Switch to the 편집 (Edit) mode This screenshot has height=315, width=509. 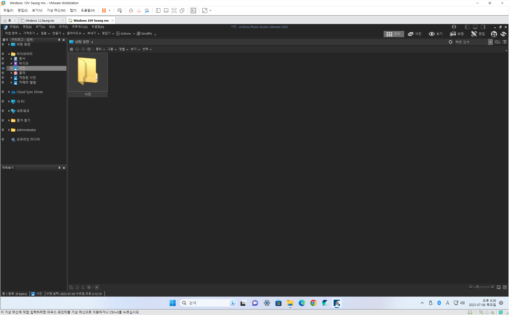[x=478, y=34]
